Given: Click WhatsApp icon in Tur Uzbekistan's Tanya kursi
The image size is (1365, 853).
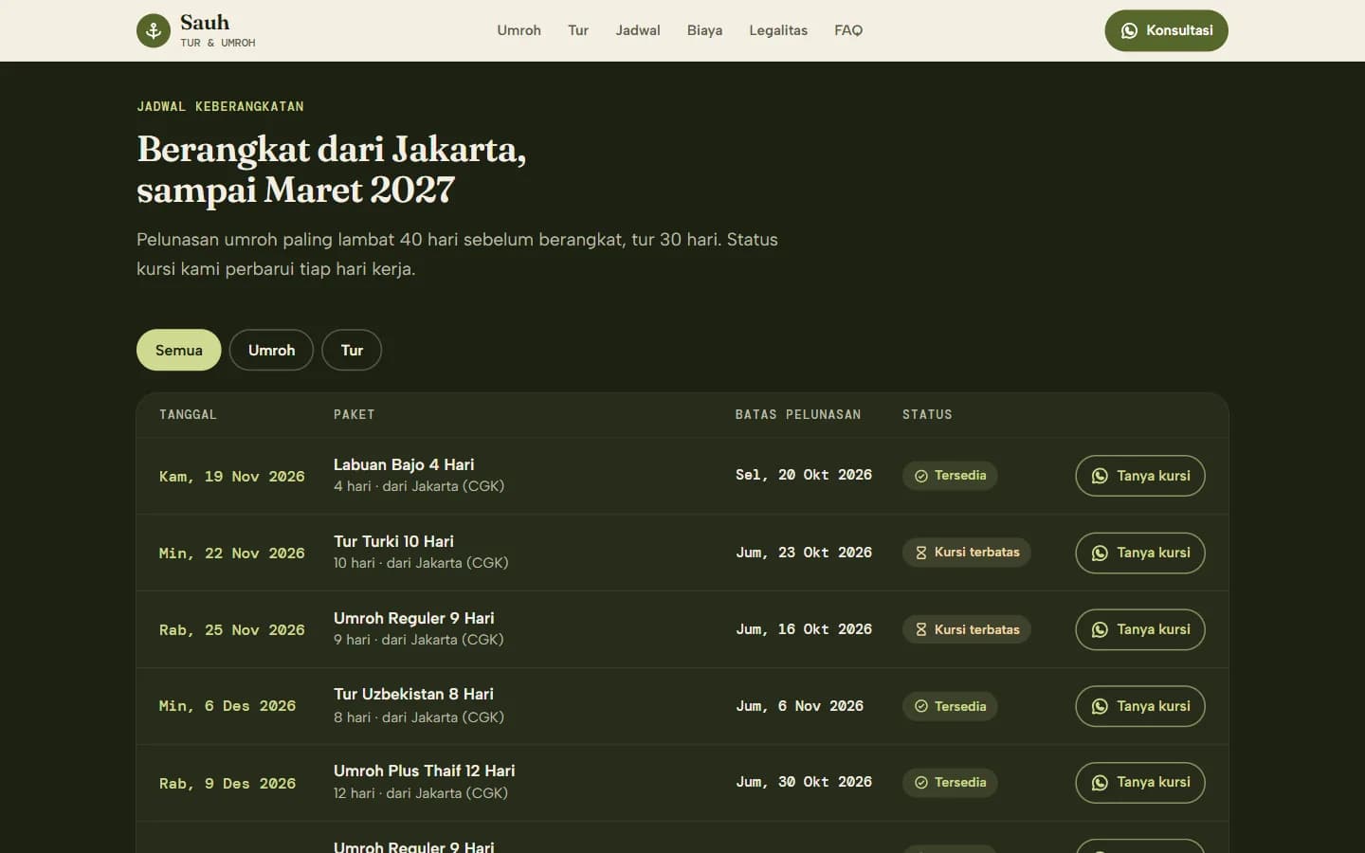Looking at the screenshot, I should (1100, 706).
